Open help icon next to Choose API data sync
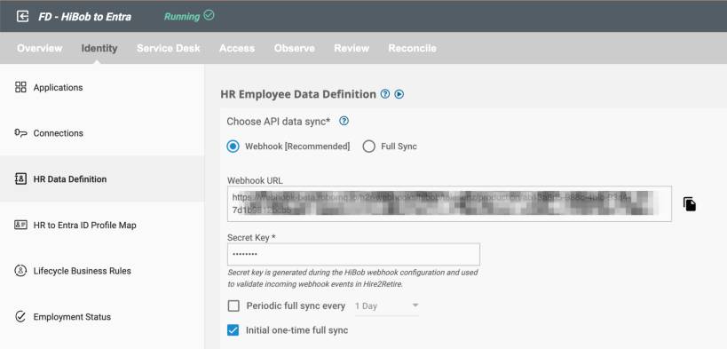Image resolution: width=727 pixels, height=349 pixels. [344, 121]
